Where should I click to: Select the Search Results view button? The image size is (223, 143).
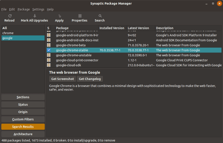23,127
